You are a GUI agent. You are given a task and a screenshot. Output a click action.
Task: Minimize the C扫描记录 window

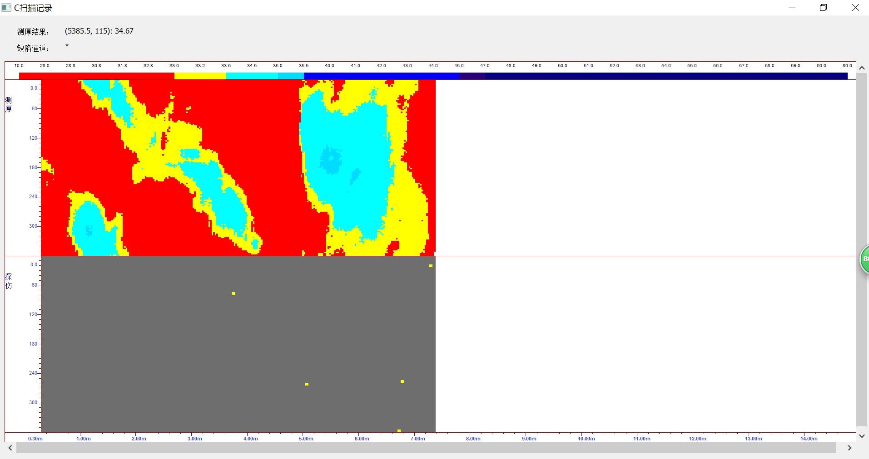tap(792, 8)
